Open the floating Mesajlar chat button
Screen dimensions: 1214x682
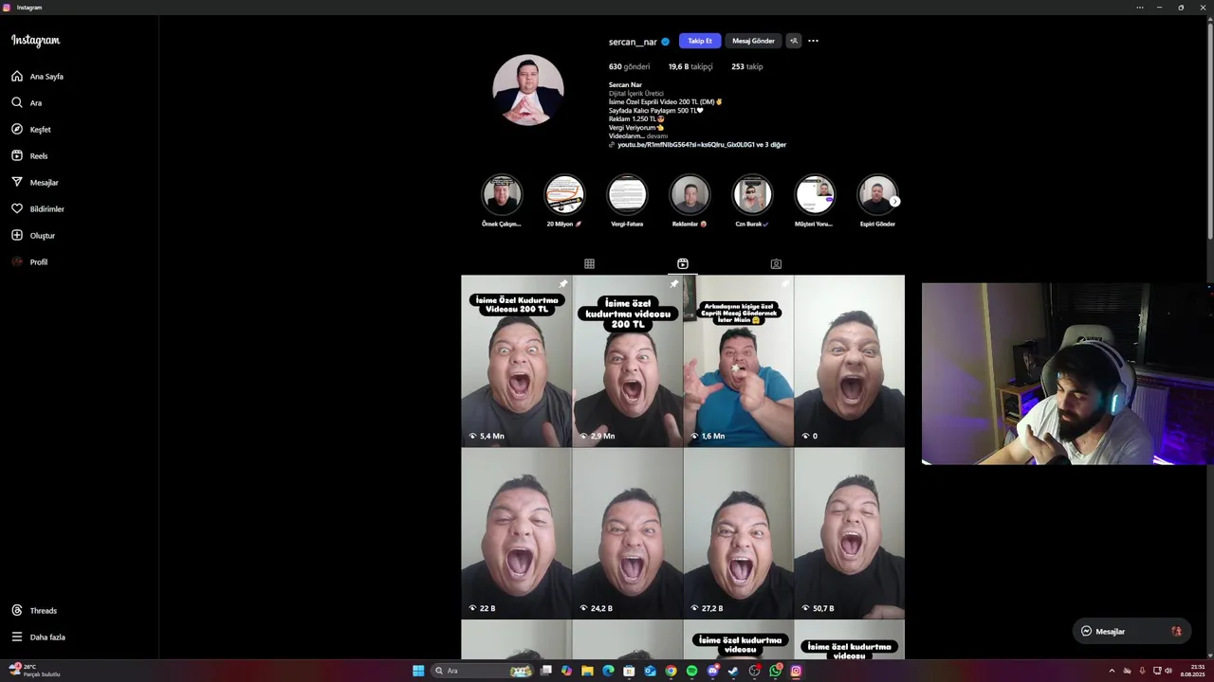(x=1131, y=631)
